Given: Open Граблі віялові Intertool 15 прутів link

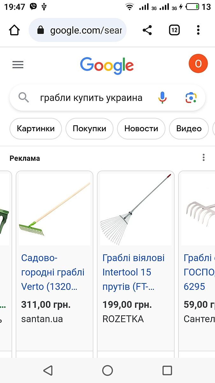Looking at the screenshot, I should 133,272.
